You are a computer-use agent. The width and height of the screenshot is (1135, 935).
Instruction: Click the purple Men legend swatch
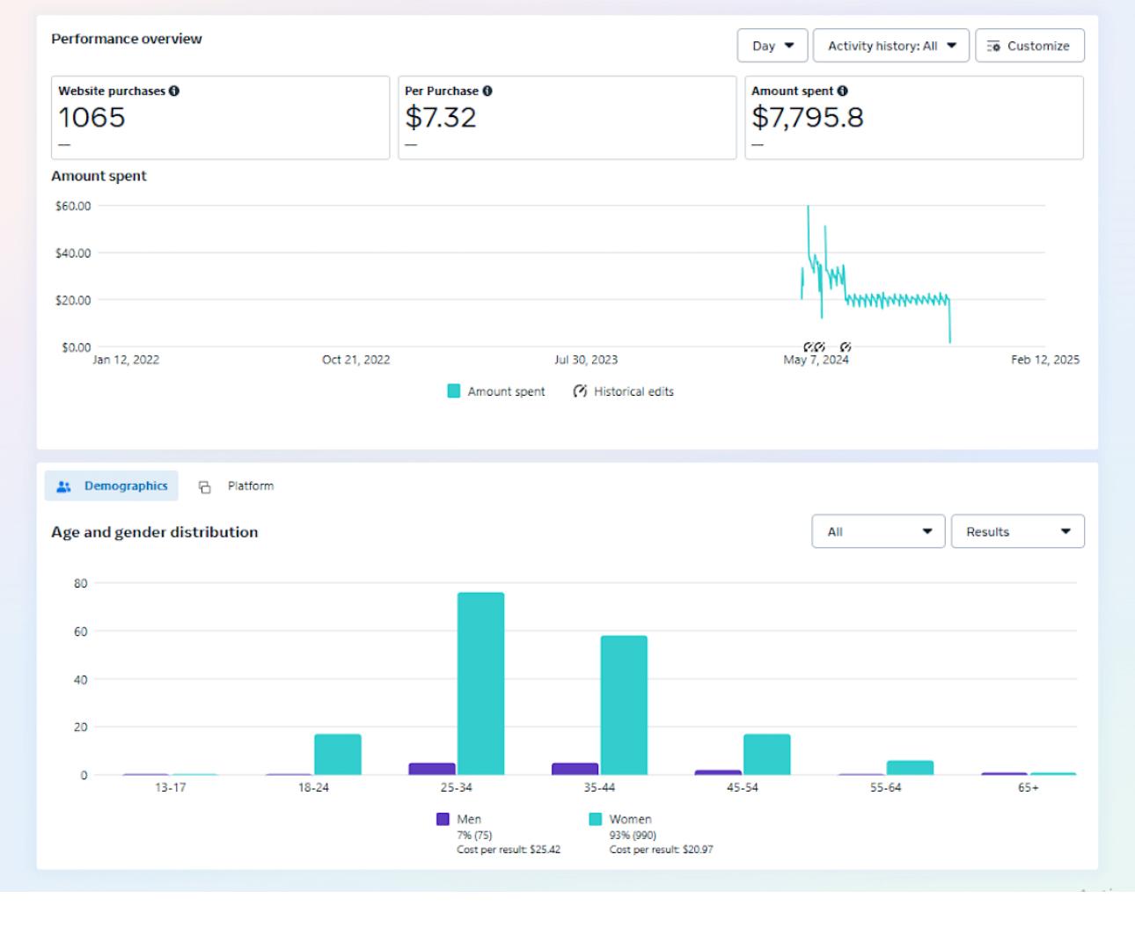(443, 819)
